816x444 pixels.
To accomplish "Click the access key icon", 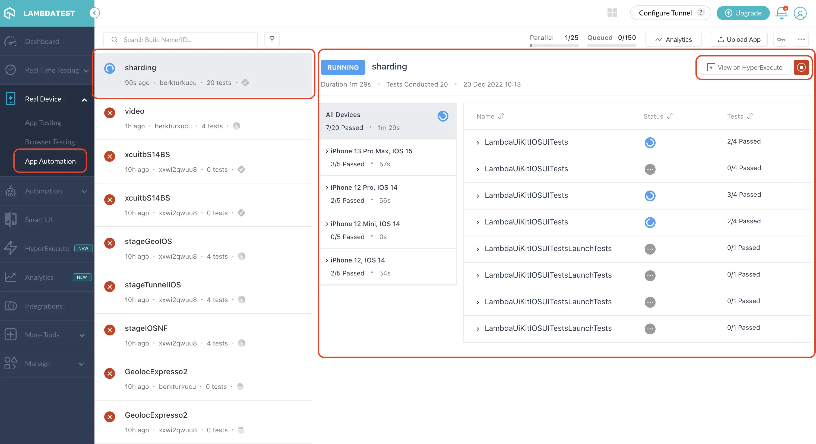I will (x=781, y=40).
